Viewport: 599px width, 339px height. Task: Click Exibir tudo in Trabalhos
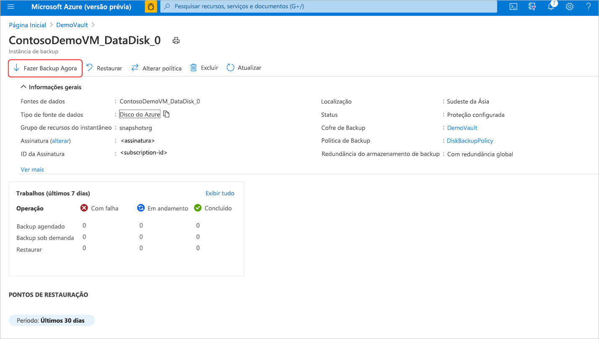tap(220, 193)
